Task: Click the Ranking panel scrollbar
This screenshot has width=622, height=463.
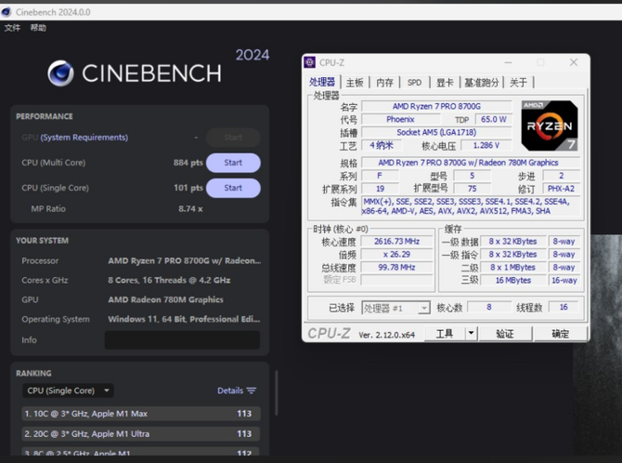Action: pyautogui.click(x=277, y=392)
